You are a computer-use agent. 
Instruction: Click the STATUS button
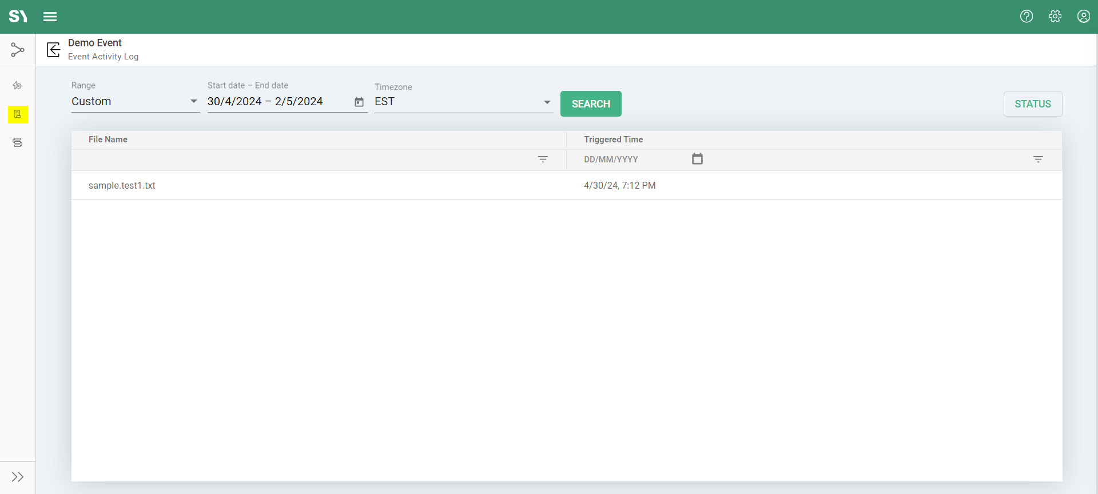tap(1032, 104)
